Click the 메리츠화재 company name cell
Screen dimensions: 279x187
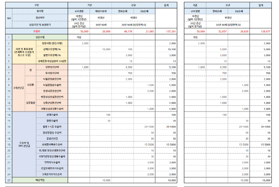(x=101, y=11)
